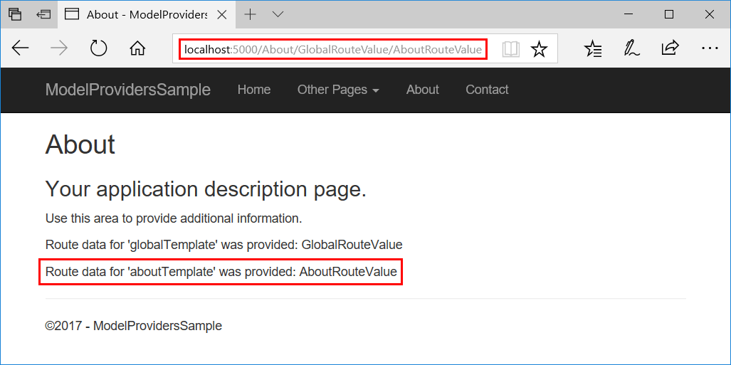Toggle reading view book icon
This screenshot has height=365, width=731.
(511, 49)
